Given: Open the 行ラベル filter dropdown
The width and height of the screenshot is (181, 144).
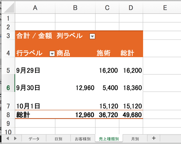Looking at the screenshot, I should (x=52, y=54).
